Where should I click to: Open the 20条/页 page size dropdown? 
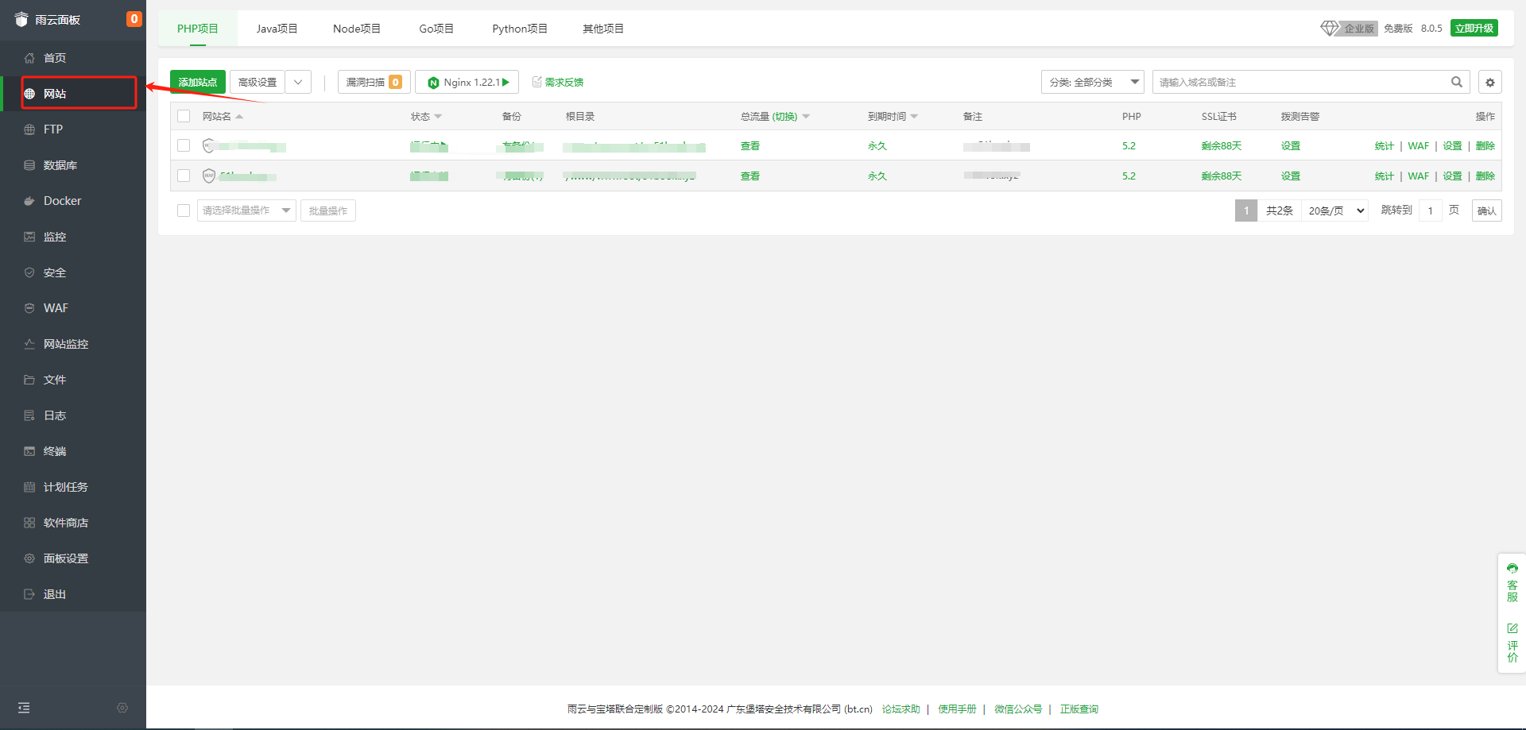1335,211
